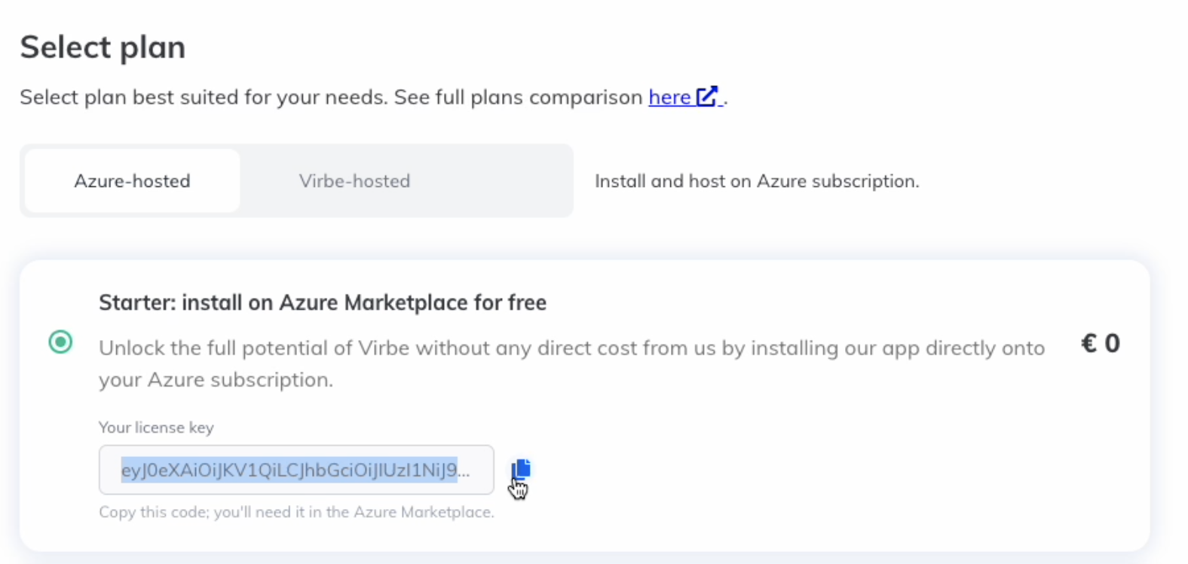Click the license key input field
This screenshot has height=564, width=1188.
(x=296, y=470)
